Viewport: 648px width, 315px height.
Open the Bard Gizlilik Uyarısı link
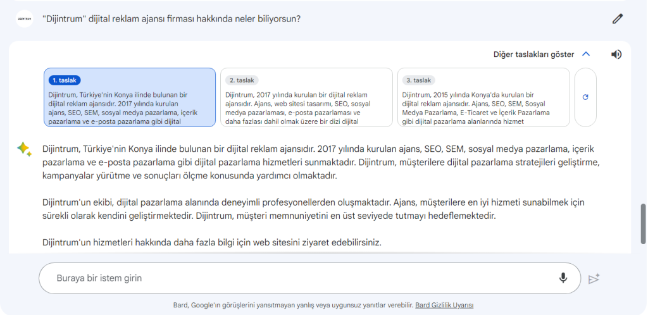[x=444, y=306]
